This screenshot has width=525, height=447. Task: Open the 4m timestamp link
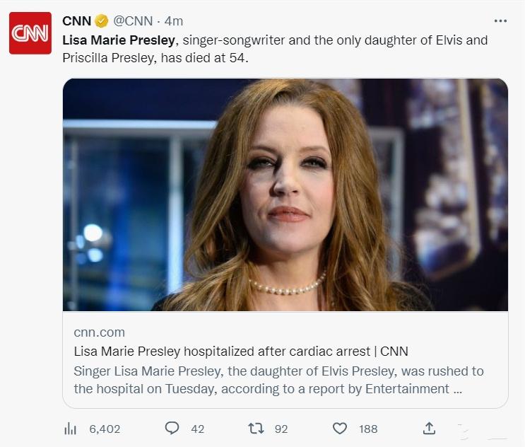[x=174, y=22]
